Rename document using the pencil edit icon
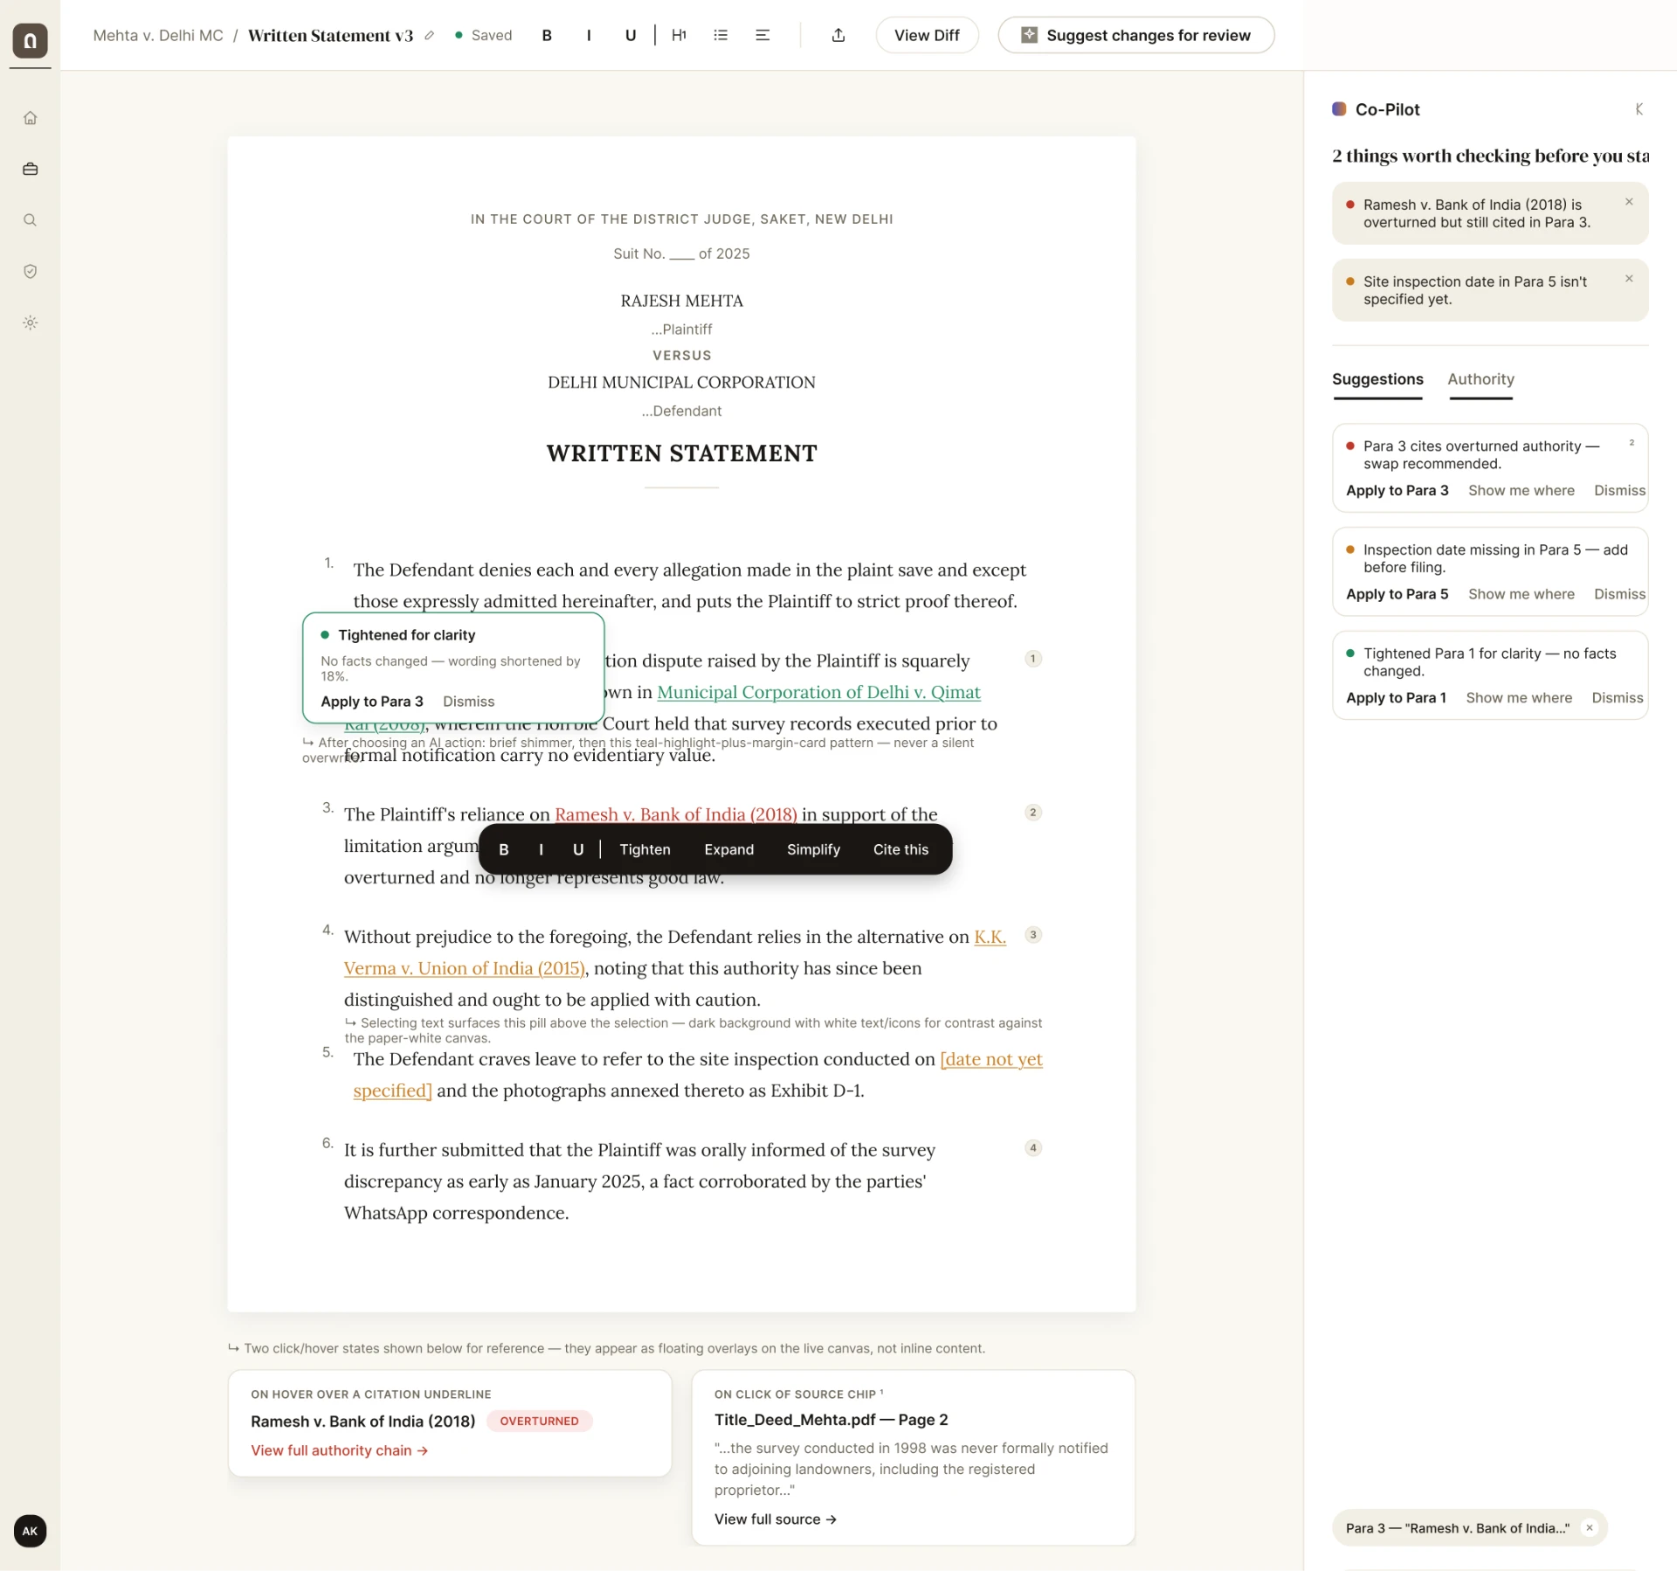 click(429, 36)
